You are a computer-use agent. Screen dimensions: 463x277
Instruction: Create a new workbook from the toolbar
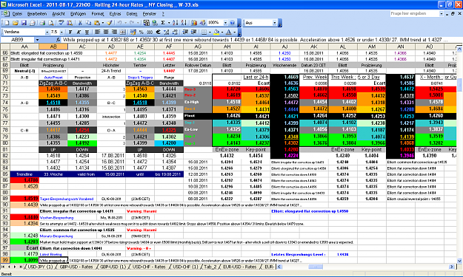point(7,23)
